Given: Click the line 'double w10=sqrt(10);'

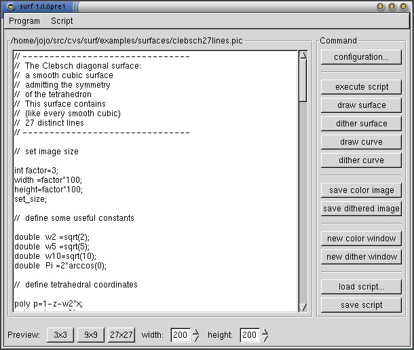Looking at the screenshot, I should click(x=55, y=256).
